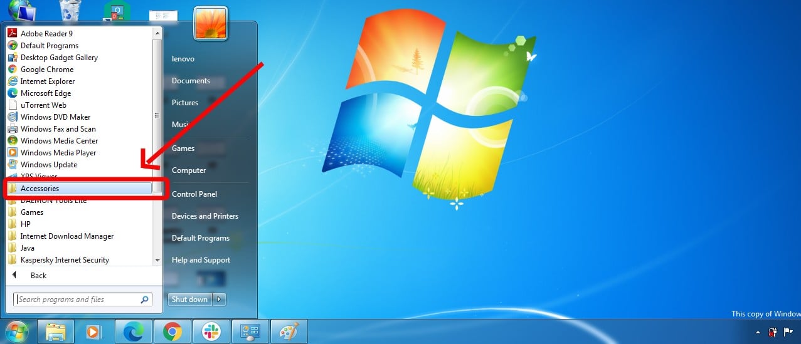This screenshot has width=801, height=344.
Task: Launch Windows Update
Action: click(x=49, y=165)
